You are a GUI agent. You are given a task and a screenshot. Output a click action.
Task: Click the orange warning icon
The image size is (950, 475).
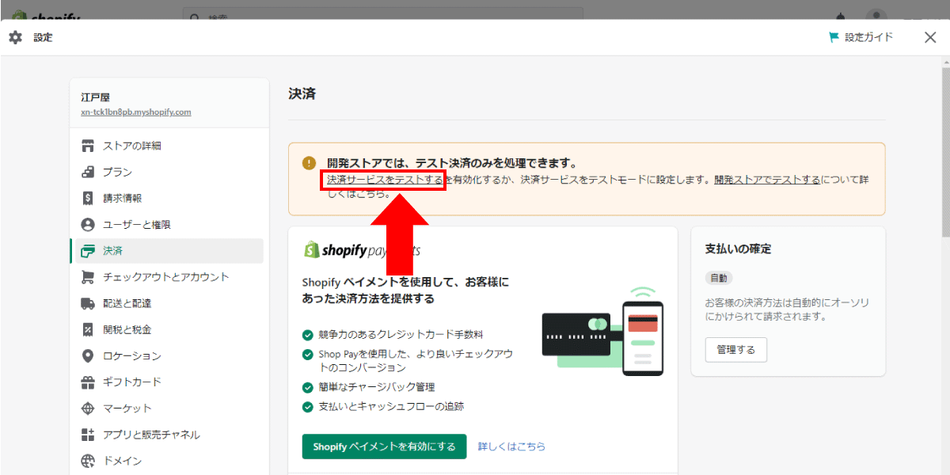[x=309, y=163]
